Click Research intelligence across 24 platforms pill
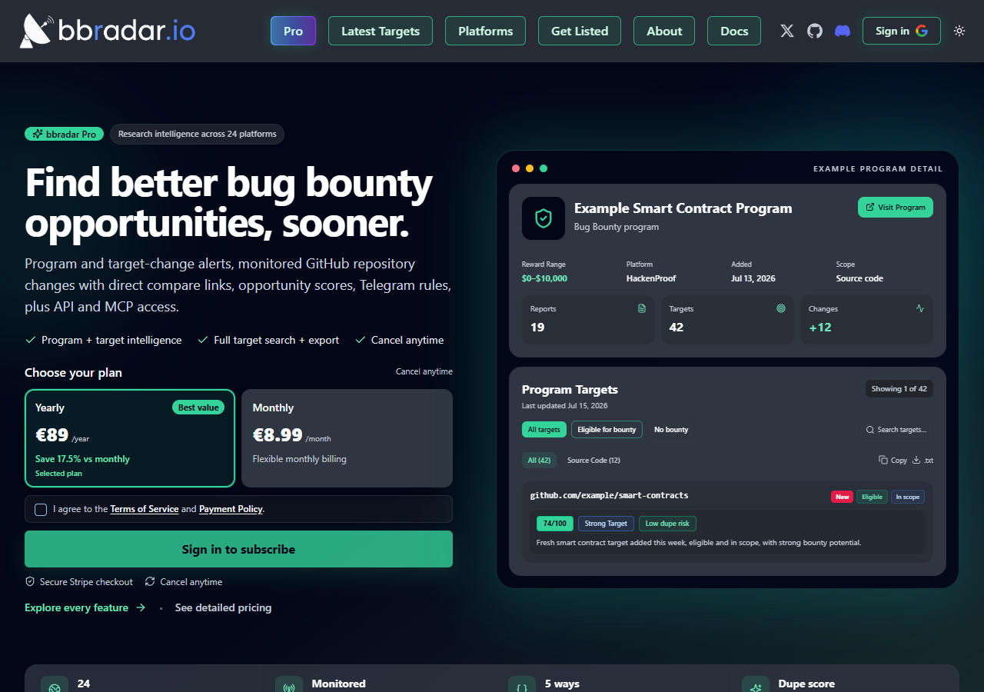 click(x=198, y=134)
